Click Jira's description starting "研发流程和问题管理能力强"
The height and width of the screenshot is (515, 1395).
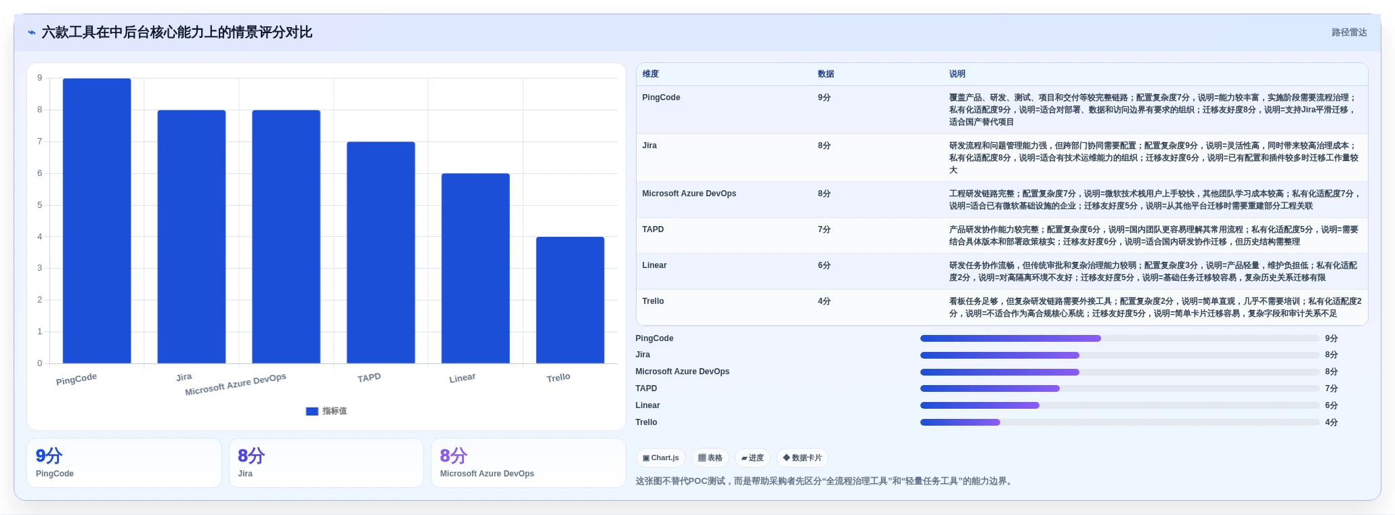pos(1154,158)
